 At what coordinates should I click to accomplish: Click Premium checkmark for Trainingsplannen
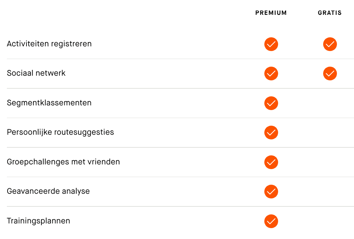coord(271,221)
